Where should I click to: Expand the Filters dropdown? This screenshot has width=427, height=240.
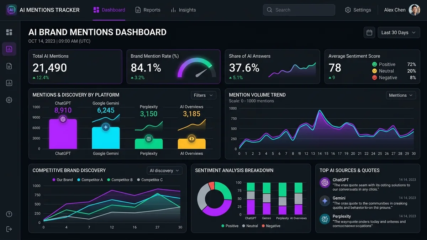[204, 95]
